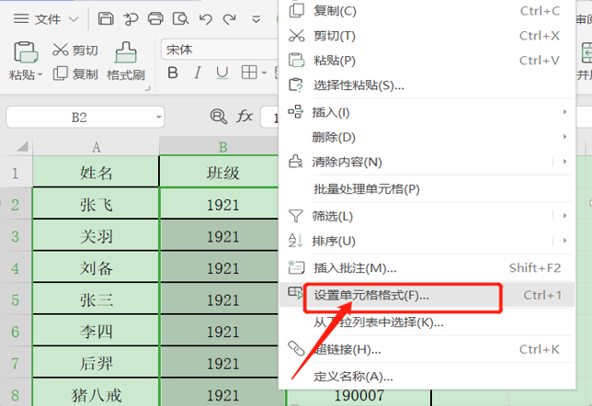Click the 宋体 font name box

(220, 50)
